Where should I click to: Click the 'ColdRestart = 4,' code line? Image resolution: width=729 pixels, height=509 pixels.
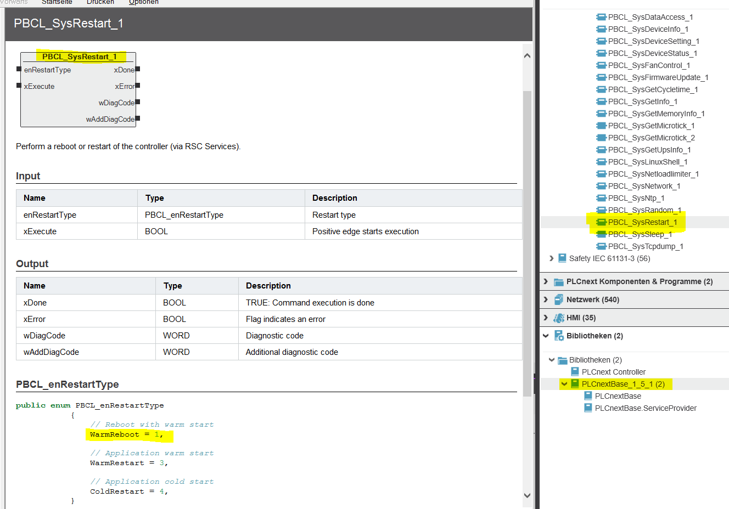coord(129,491)
